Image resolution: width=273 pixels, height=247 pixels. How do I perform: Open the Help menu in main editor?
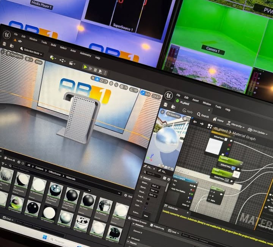click(x=98, y=57)
